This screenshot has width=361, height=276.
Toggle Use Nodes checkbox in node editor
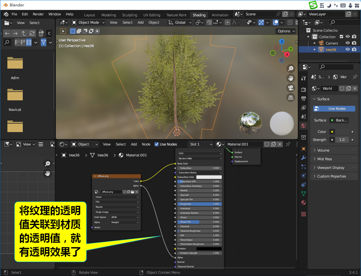(157, 144)
